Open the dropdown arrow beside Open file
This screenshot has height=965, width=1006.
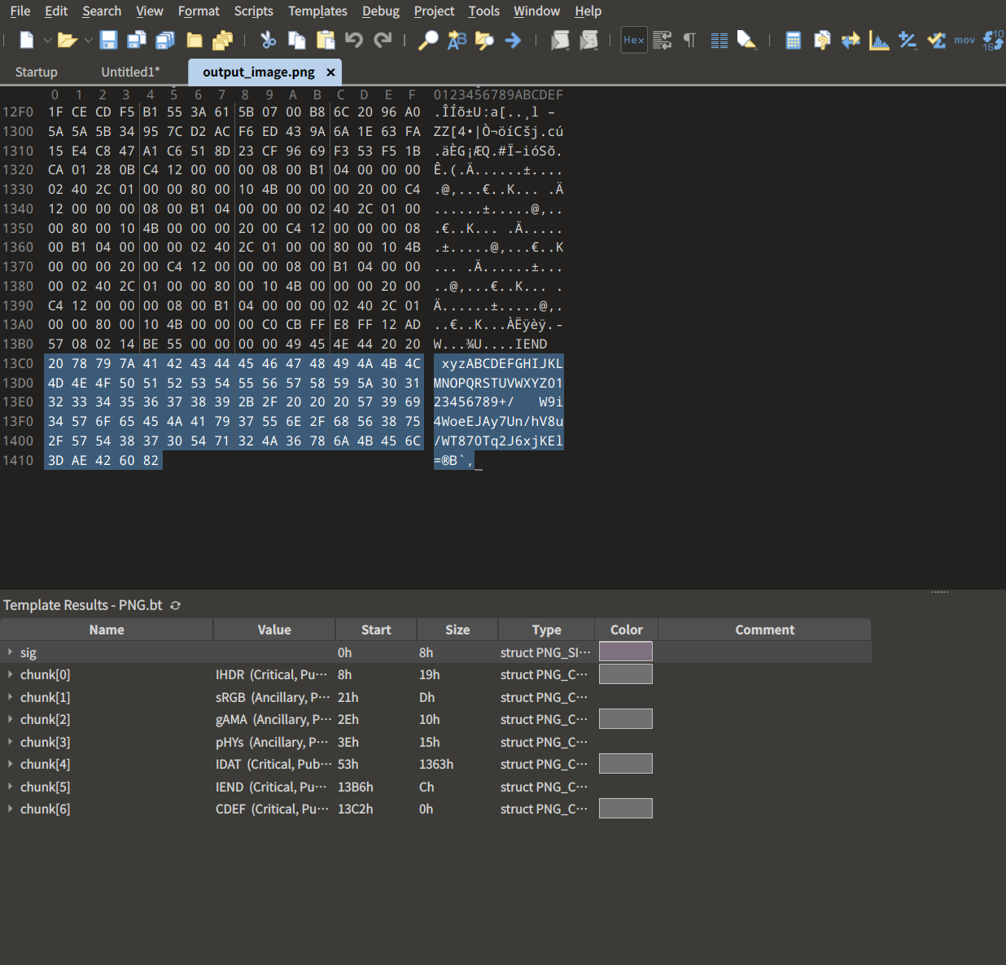point(88,40)
